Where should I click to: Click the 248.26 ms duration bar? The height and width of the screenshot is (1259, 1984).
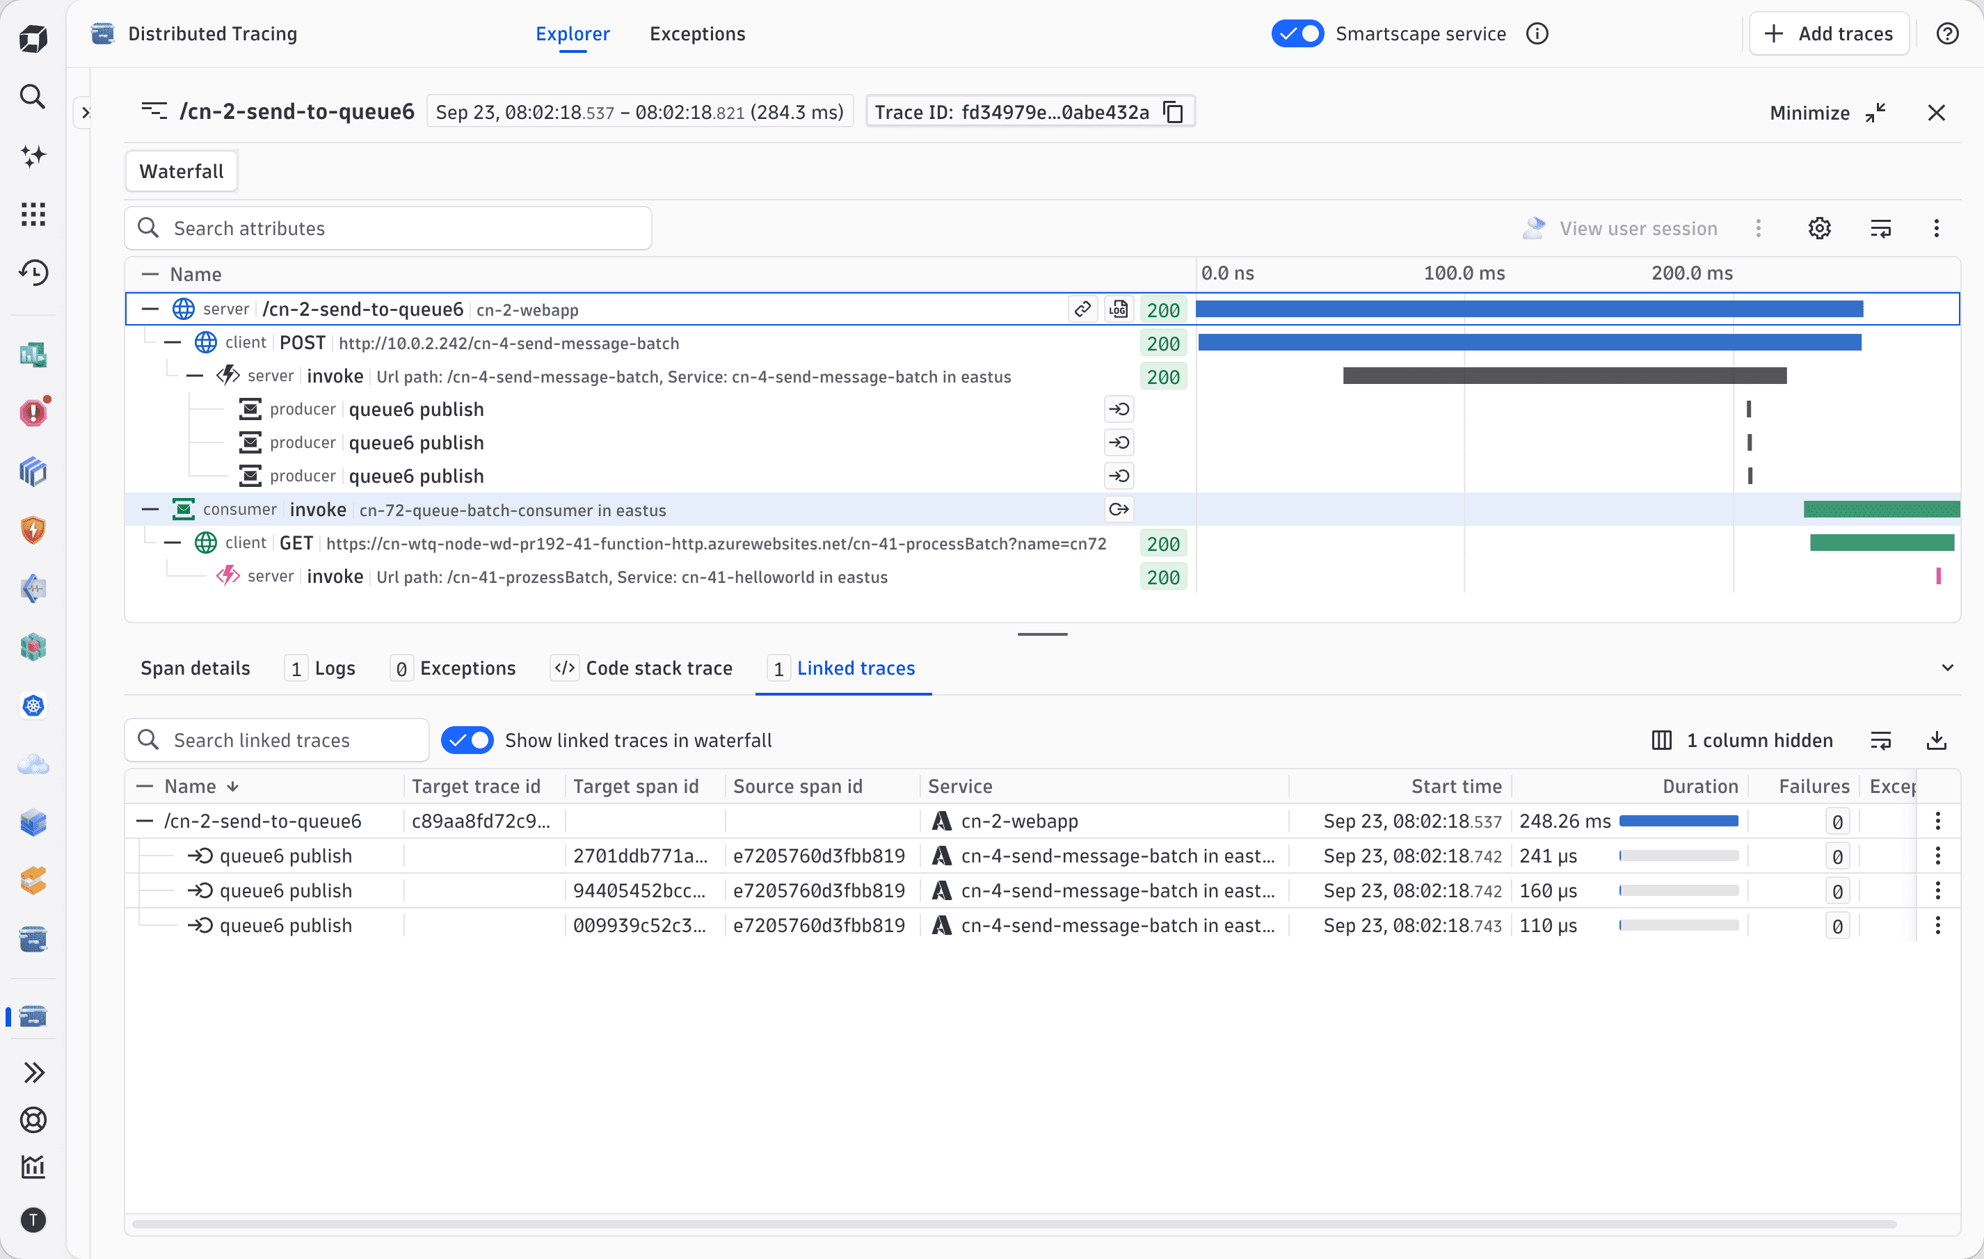point(1679,821)
